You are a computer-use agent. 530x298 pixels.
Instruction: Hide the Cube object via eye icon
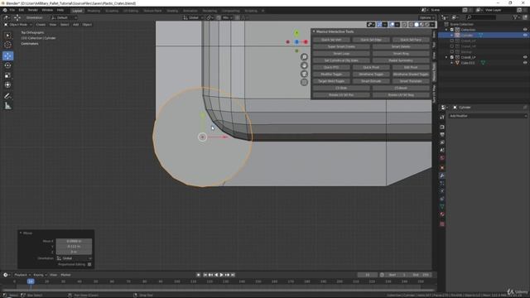click(x=525, y=63)
